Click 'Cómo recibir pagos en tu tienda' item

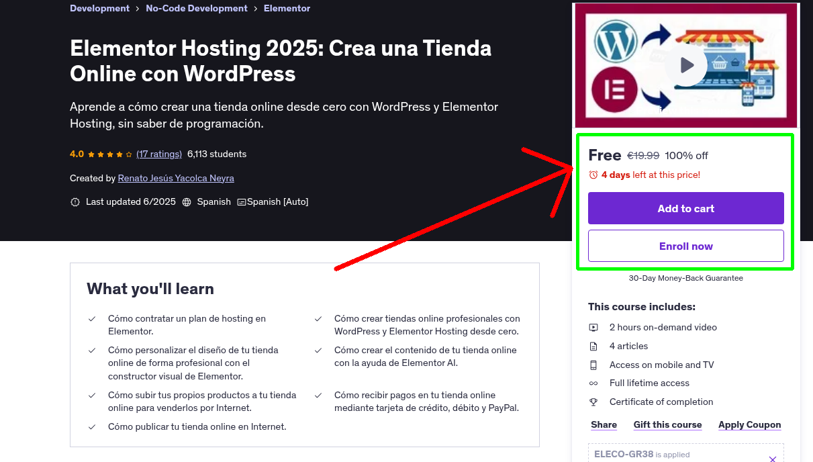click(x=427, y=402)
